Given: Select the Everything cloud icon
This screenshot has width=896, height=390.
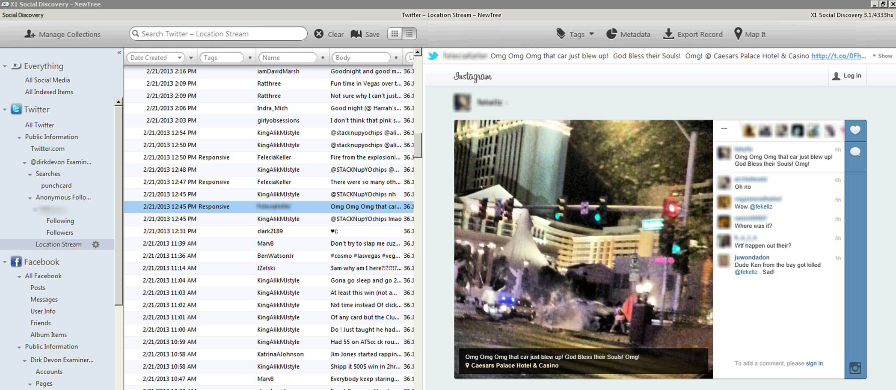Looking at the screenshot, I should coord(16,66).
